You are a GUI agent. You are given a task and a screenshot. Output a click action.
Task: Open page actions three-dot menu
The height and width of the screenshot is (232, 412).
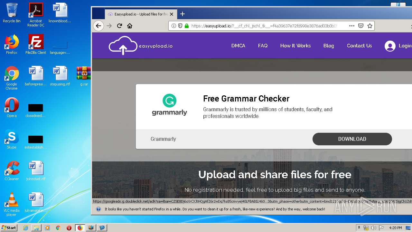coord(352,26)
